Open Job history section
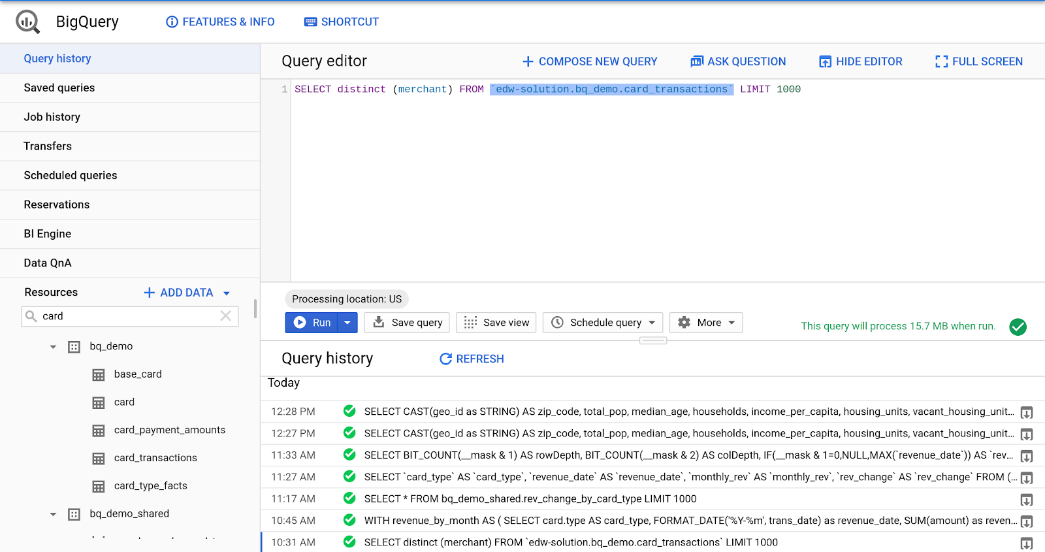 coord(52,117)
